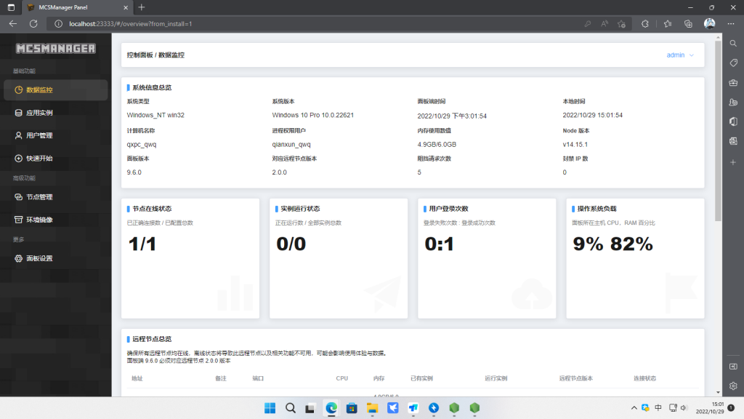Click the 远程节点总览 heading
Screen dimensions: 744x419
(x=152, y=339)
